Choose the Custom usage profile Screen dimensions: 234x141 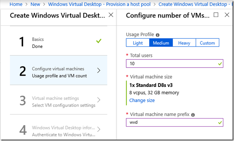[x=207, y=43]
